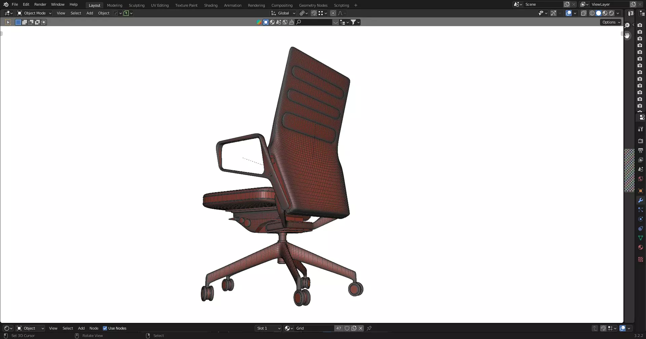
Task: Toggle viewport overlays display
Action: [569, 13]
